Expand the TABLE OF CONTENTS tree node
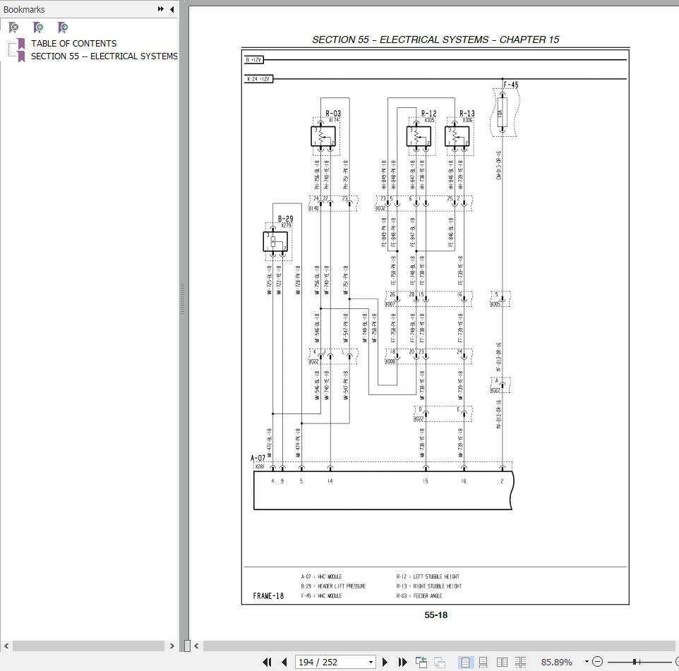 tap(11, 43)
